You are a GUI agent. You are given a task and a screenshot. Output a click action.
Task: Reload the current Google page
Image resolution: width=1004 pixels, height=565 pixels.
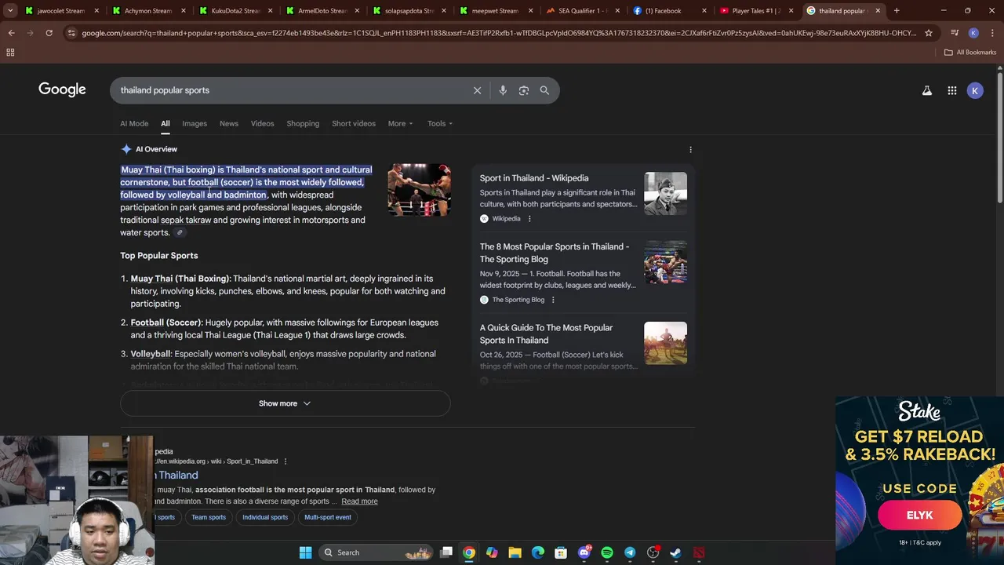[49, 33]
